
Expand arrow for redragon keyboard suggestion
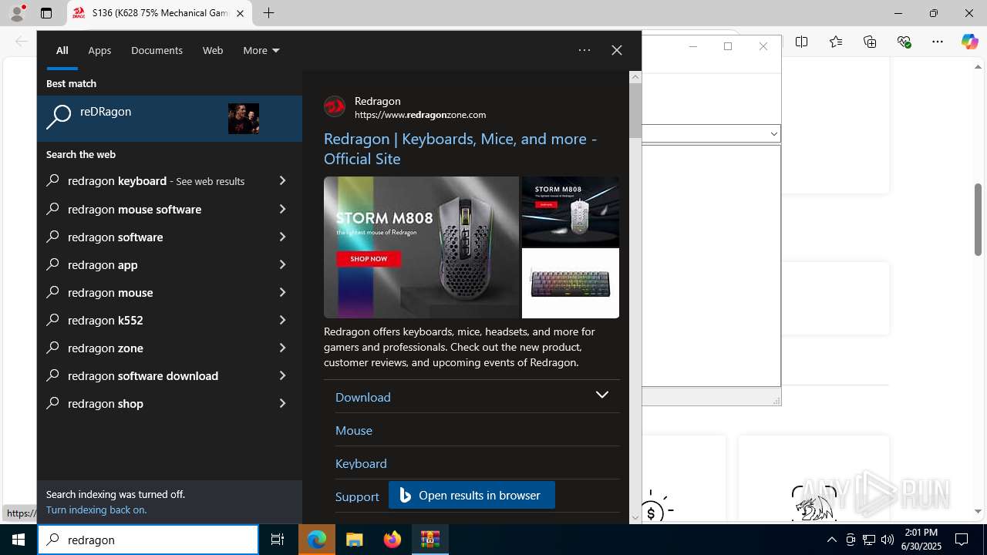coord(282,180)
